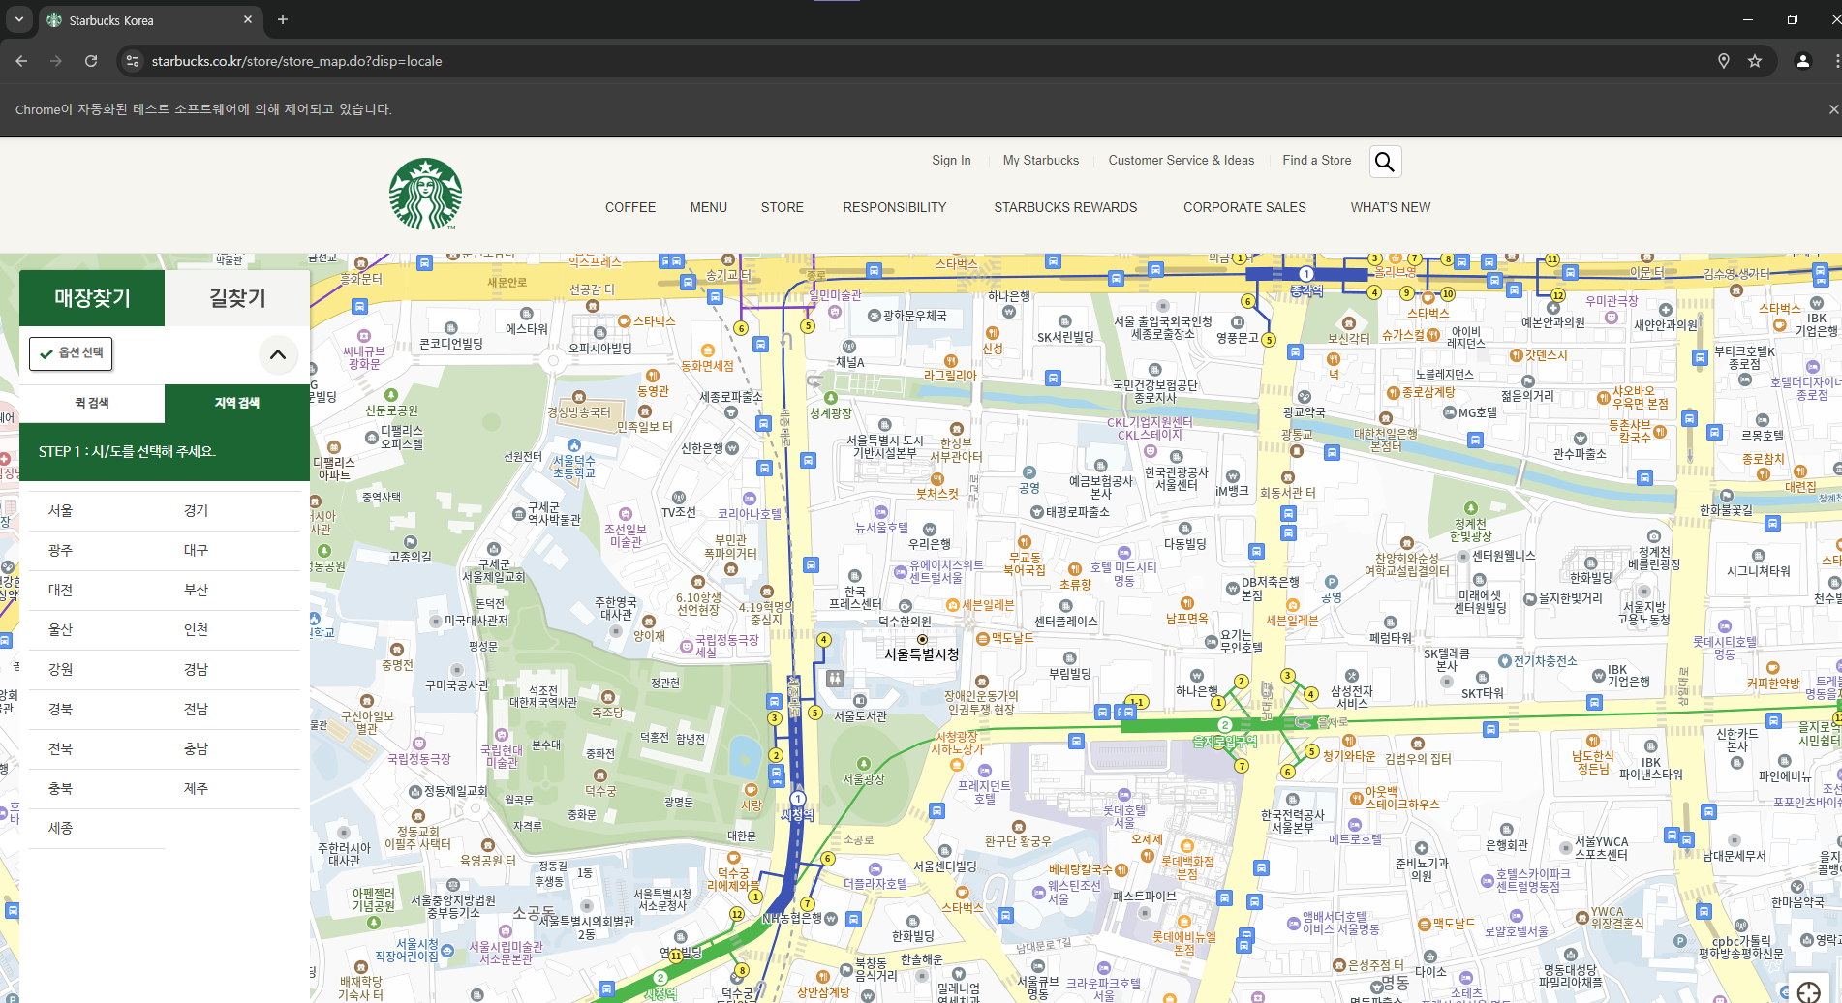This screenshot has width=1842, height=1003.
Task: Open site information icon in address bar
Action: tap(133, 61)
